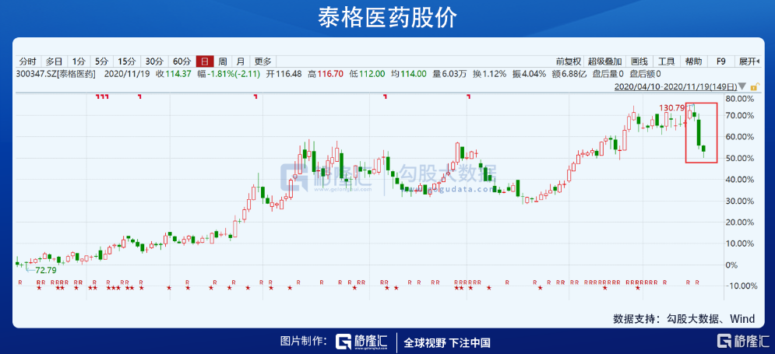This screenshot has height=354, width=775.
Task: Click the 70.00% axis label
Action: coord(739,115)
